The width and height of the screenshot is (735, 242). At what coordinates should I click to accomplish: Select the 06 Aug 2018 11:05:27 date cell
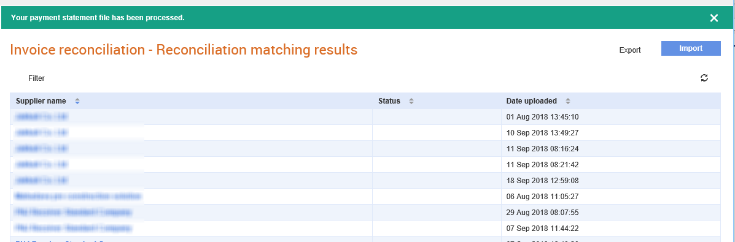coord(611,196)
